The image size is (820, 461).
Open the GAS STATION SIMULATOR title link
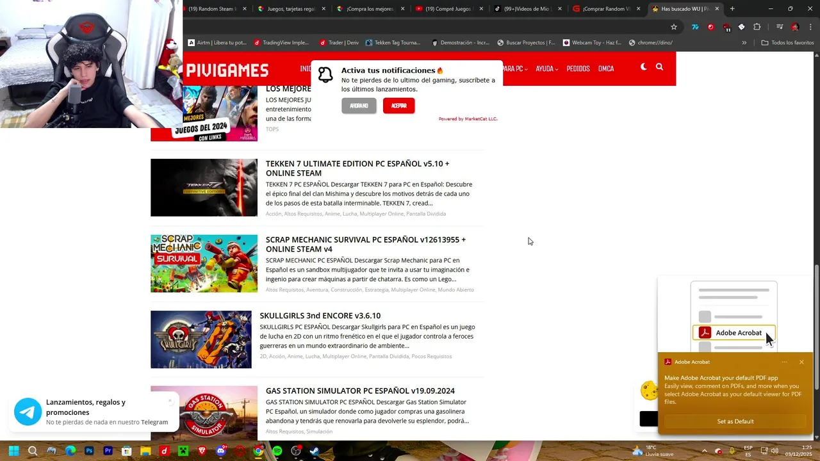point(360,391)
